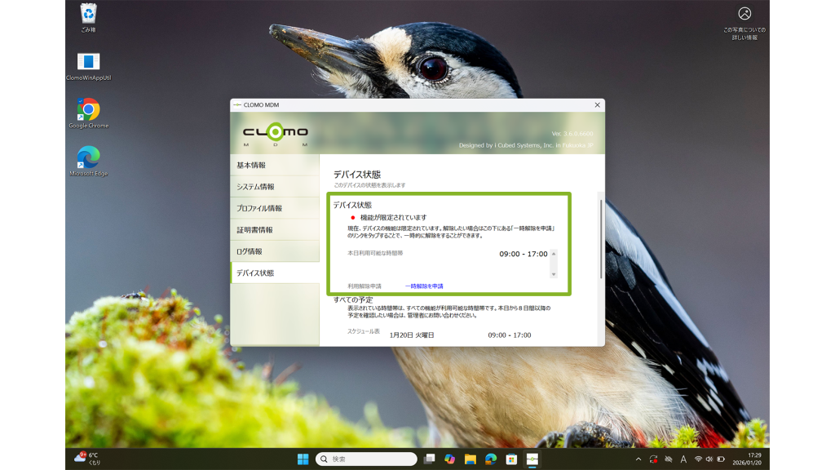The image size is (835, 470).
Task: Click the taskbar 検索 search box
Action: [x=367, y=459]
